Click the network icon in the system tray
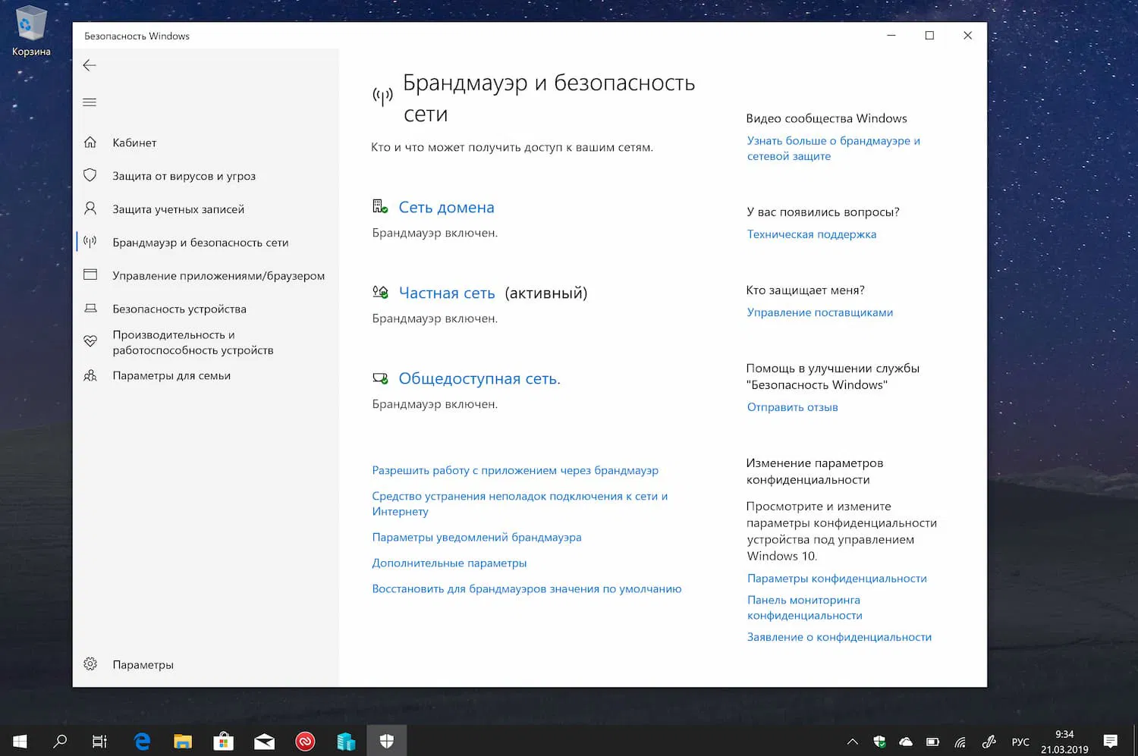Image resolution: width=1138 pixels, height=756 pixels. pos(960,741)
